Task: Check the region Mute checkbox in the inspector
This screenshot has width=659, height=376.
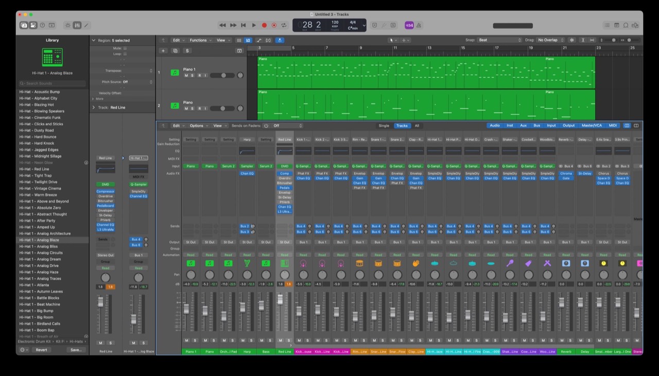Action: [x=125, y=48]
